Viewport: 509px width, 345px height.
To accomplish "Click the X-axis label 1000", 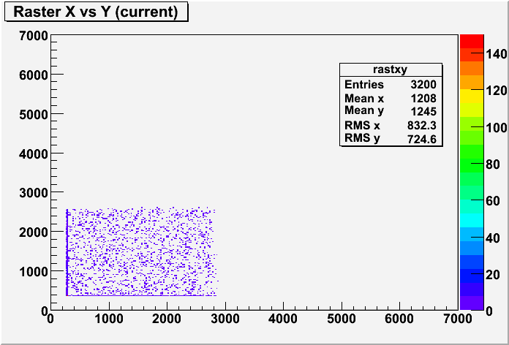I will [109, 319].
